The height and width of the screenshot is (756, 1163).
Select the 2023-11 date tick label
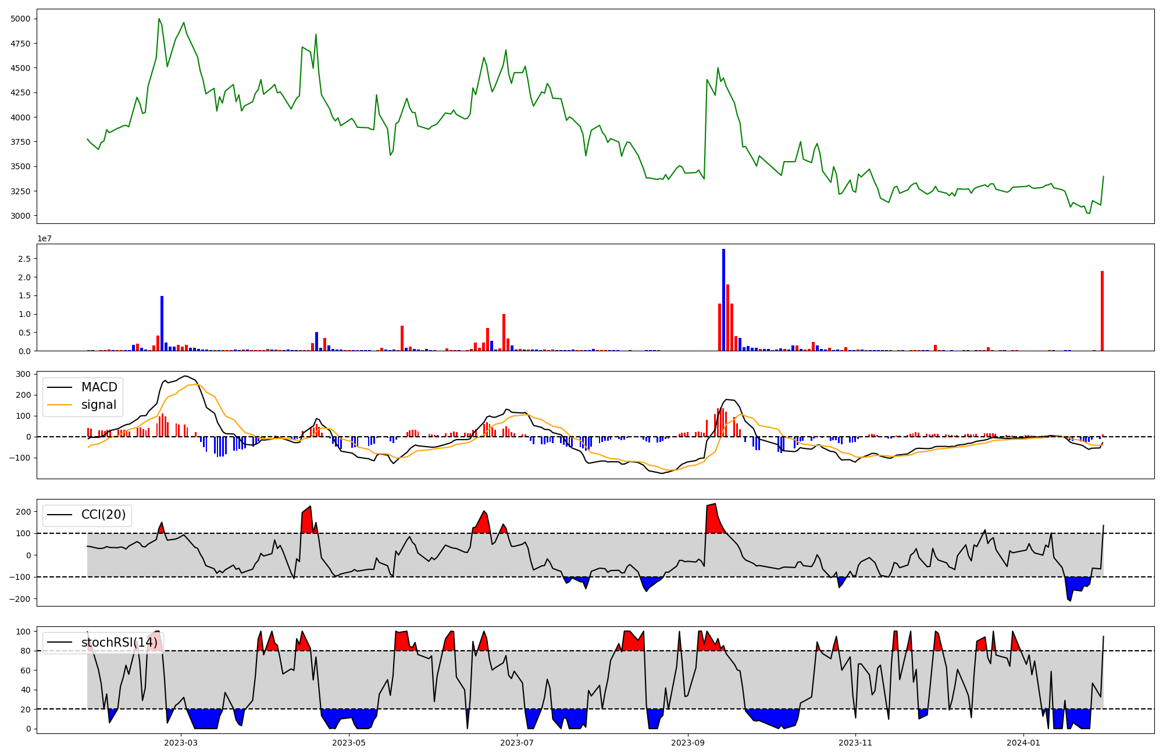pyautogui.click(x=856, y=743)
